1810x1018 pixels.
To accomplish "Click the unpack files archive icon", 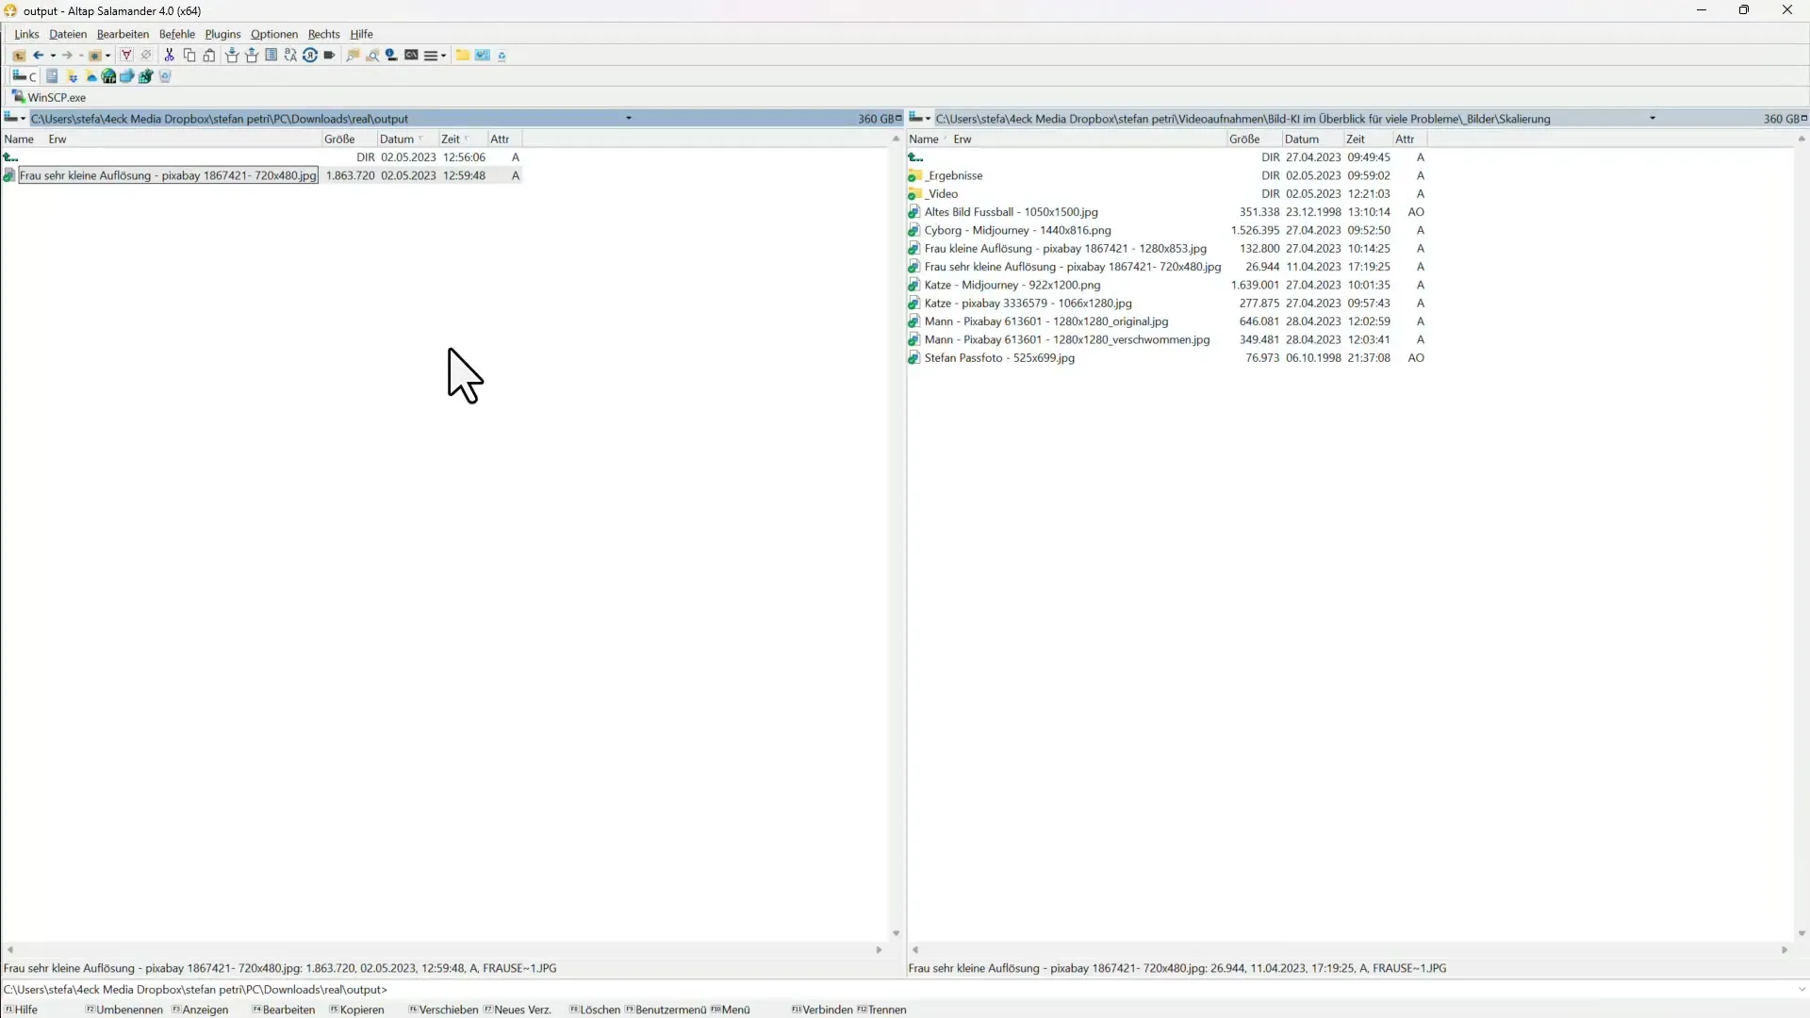I will point(252,56).
